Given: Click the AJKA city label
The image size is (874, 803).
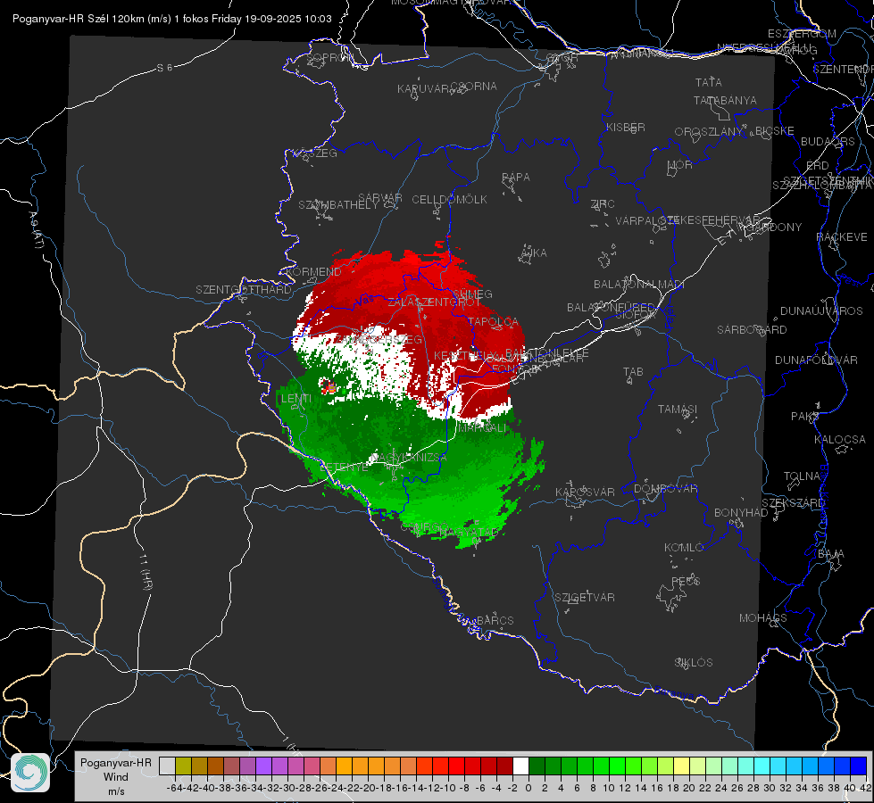Looking at the screenshot, I should click(534, 253).
